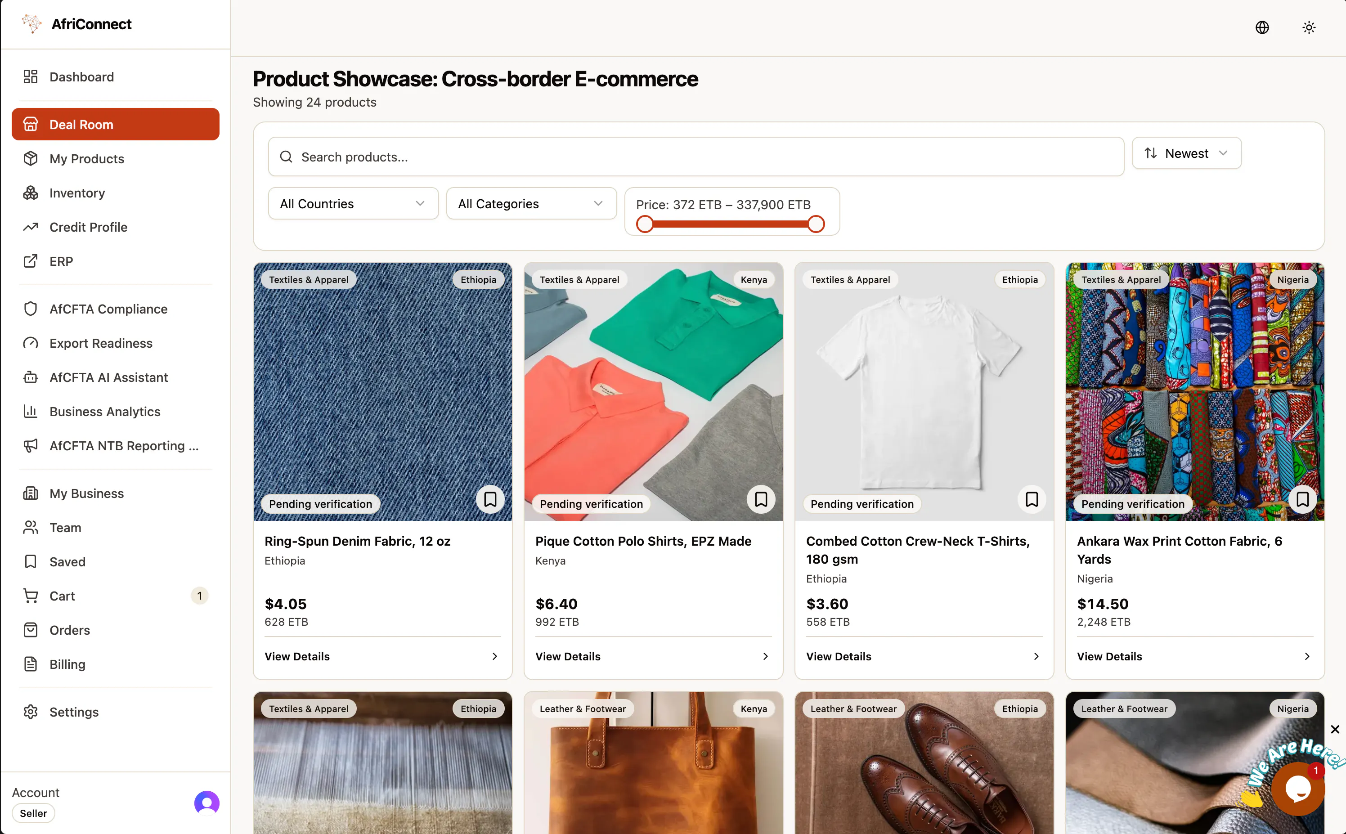Image resolution: width=1346 pixels, height=834 pixels.
Task: Expand the All Countries filter
Action: 353,203
